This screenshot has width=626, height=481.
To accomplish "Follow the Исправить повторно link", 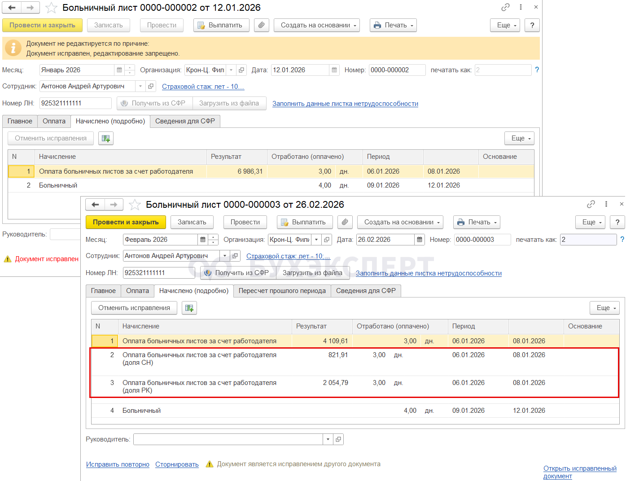I will coord(118,464).
